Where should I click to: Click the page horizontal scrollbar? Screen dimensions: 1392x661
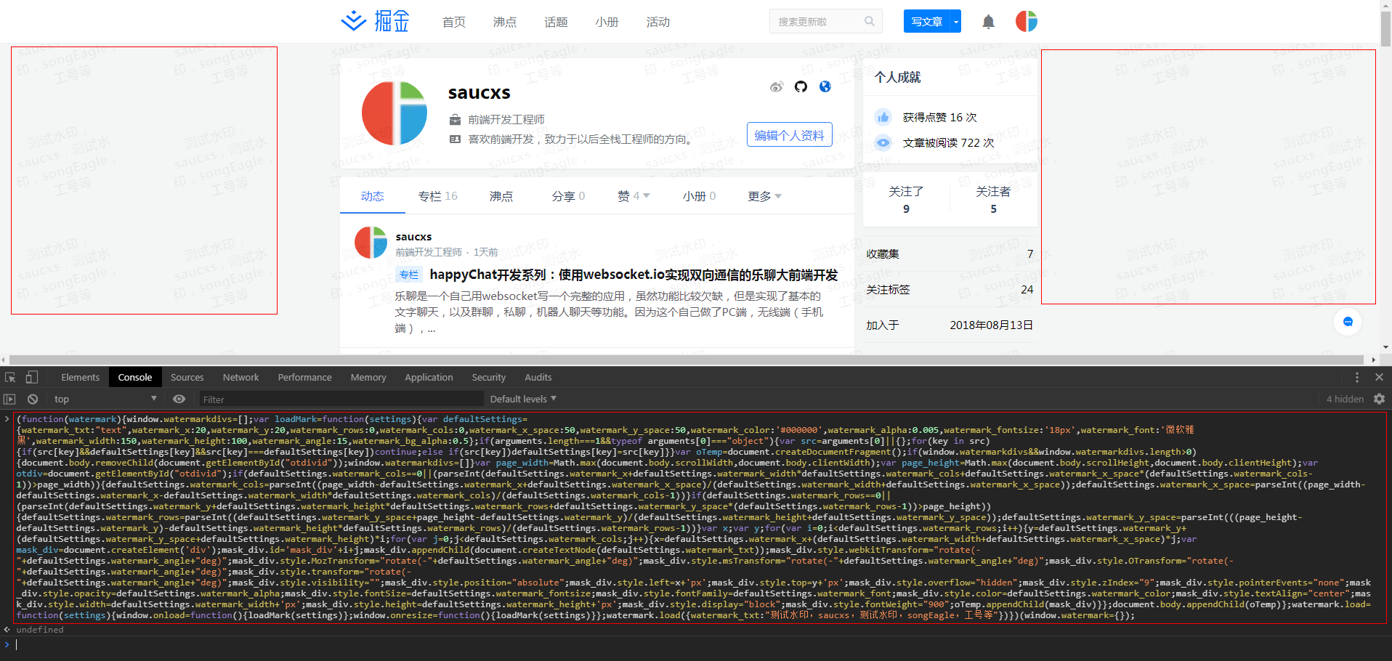(x=688, y=360)
